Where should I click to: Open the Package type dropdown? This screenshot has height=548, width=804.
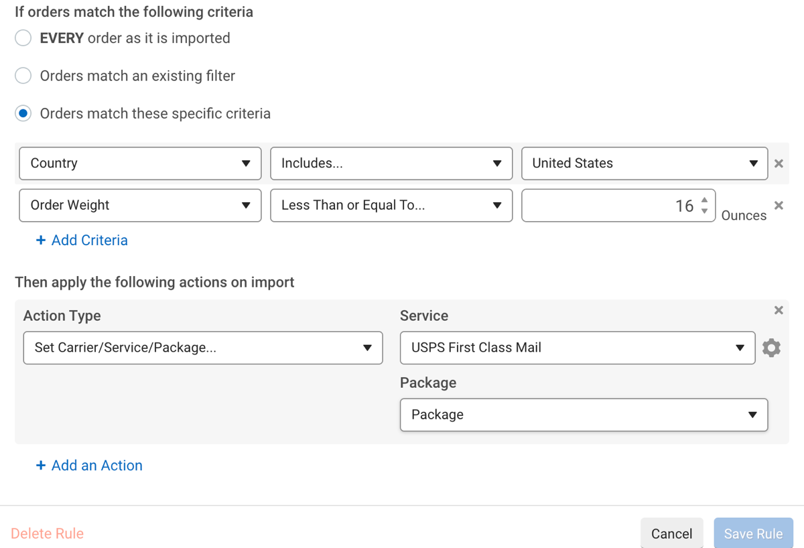(584, 415)
